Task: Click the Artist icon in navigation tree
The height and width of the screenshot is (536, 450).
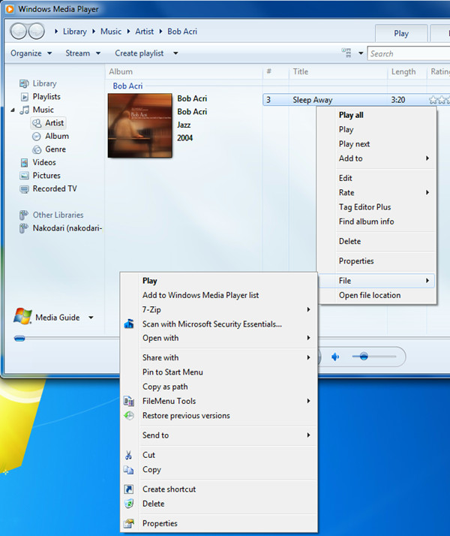Action: click(37, 123)
